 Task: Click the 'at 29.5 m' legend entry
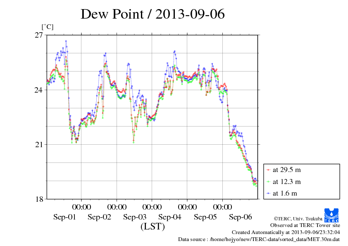287,170
